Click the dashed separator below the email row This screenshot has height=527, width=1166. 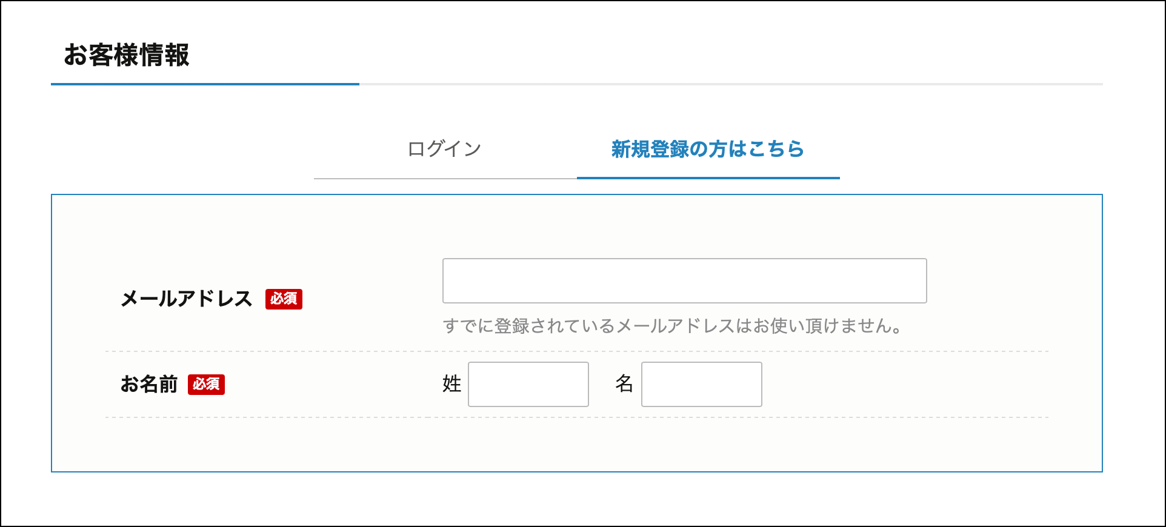(576, 351)
